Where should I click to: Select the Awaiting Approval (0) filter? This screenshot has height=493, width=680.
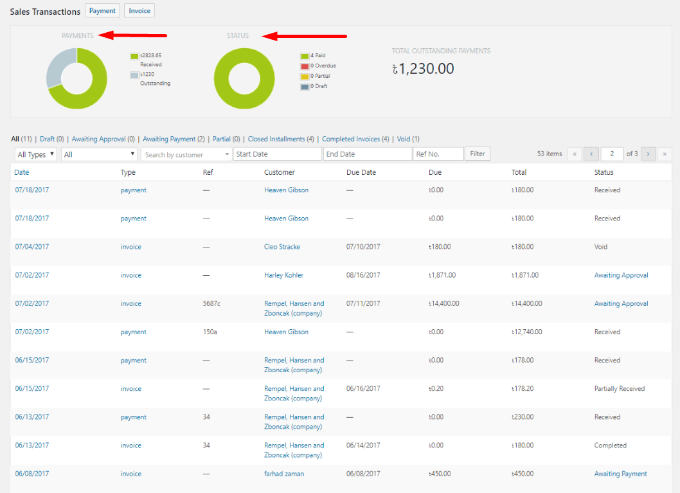pos(103,139)
